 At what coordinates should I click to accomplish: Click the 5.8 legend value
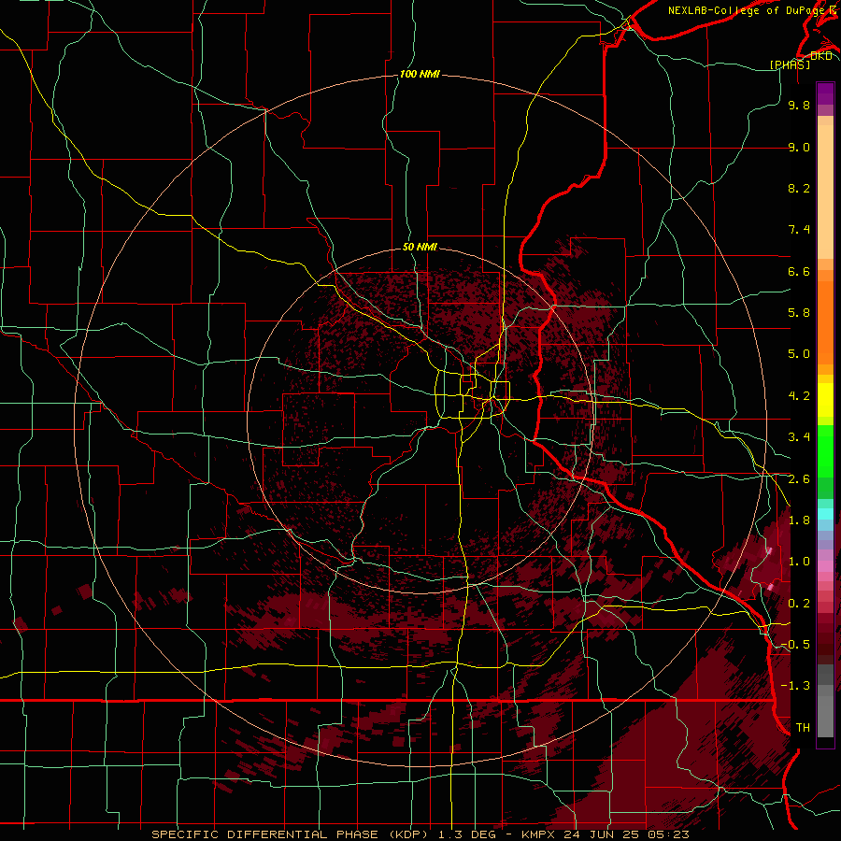point(799,313)
